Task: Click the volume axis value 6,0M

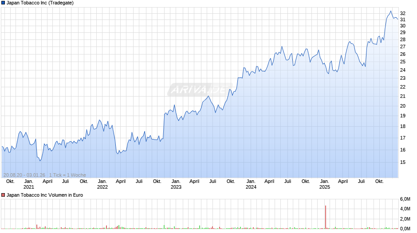Action: 405,199
